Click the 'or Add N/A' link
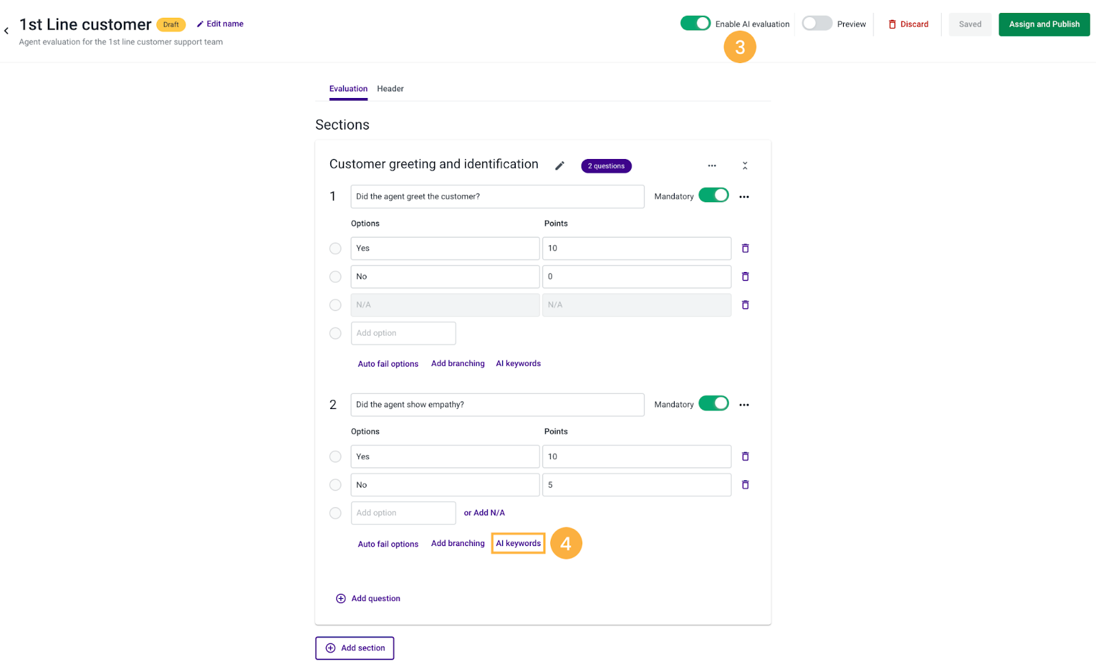This screenshot has width=1096, height=666. click(x=484, y=513)
